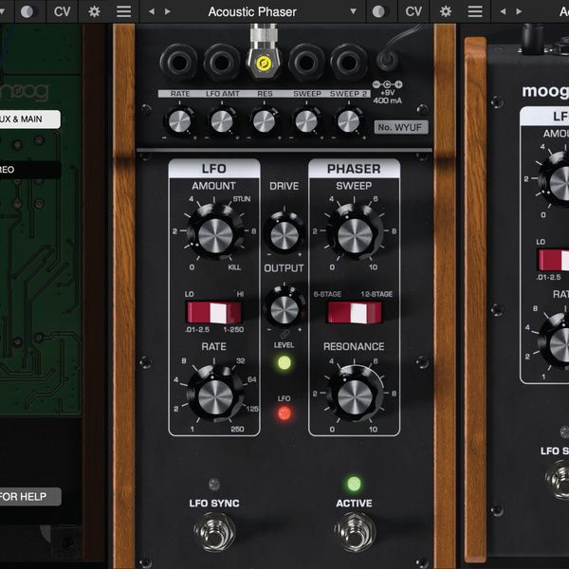Click the RATE knob on right plugin
The height and width of the screenshot is (569, 569).
pos(555,342)
